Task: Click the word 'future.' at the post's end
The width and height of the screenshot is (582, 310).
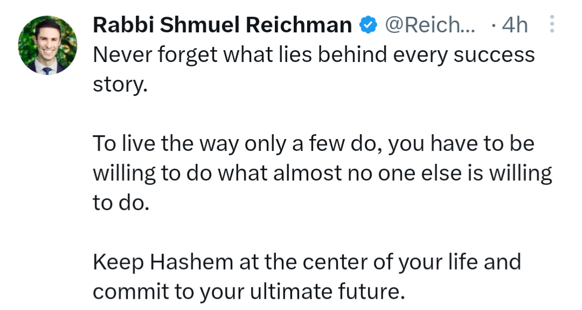Action: (x=371, y=292)
